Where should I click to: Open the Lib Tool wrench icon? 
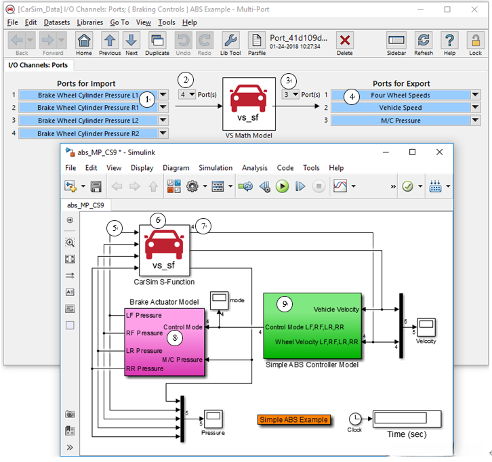(x=231, y=41)
